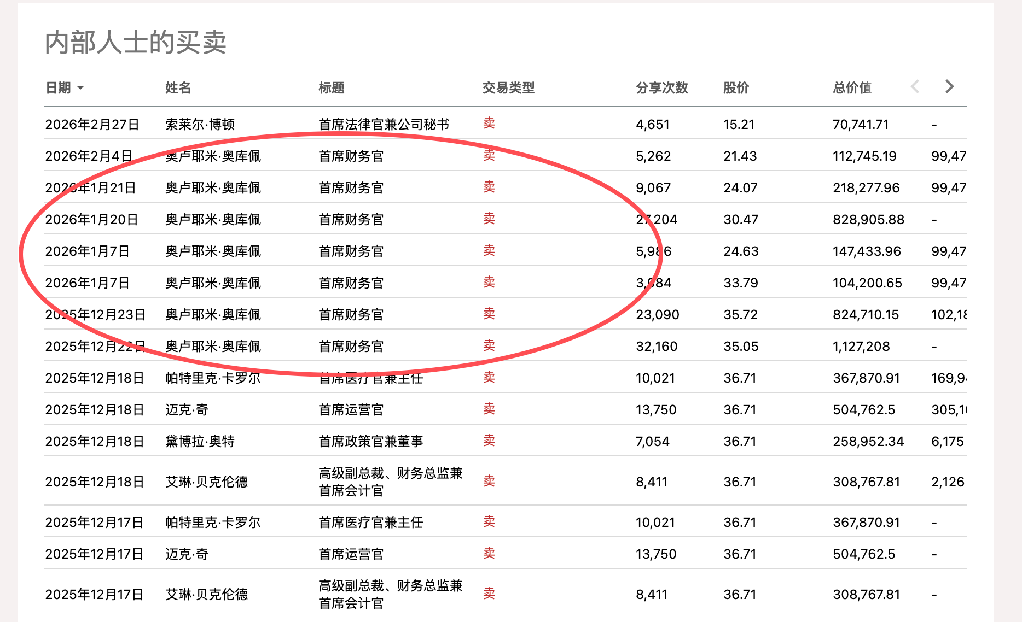Sort the table by 姓名 column header
The height and width of the screenshot is (622, 1022).
point(178,88)
